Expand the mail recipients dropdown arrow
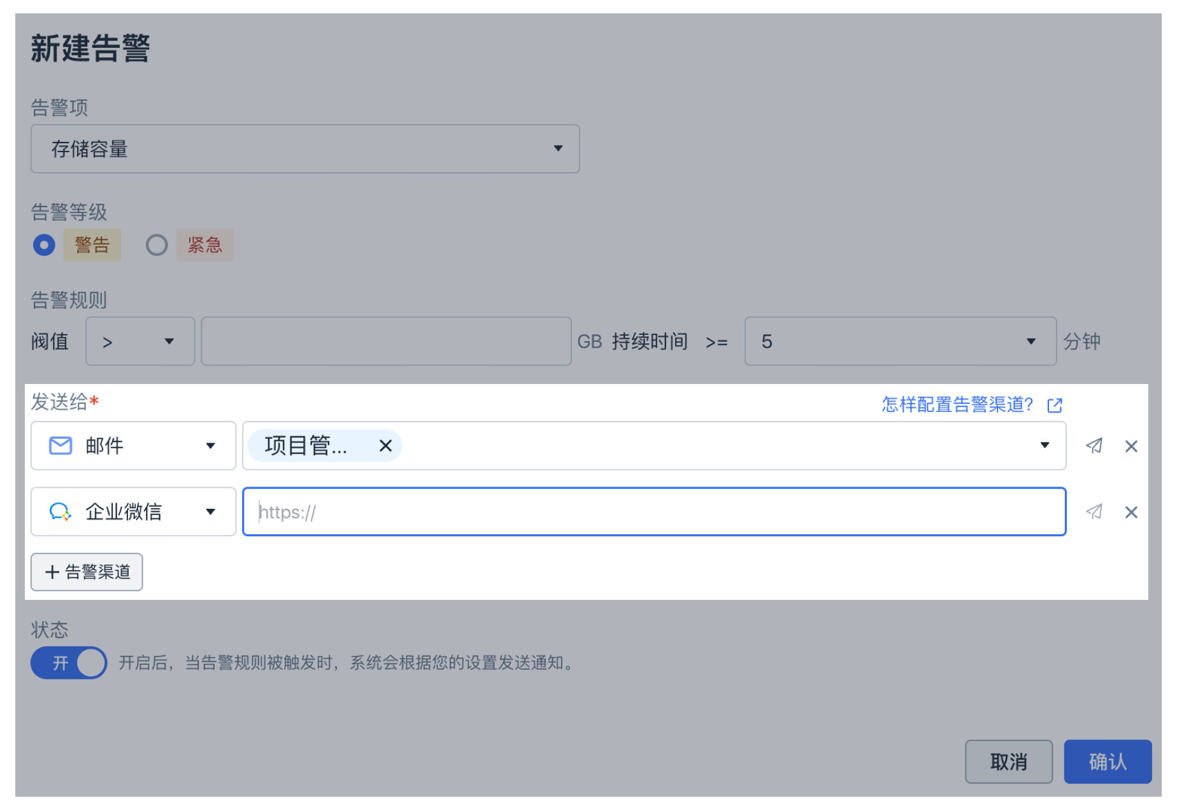 (1045, 445)
